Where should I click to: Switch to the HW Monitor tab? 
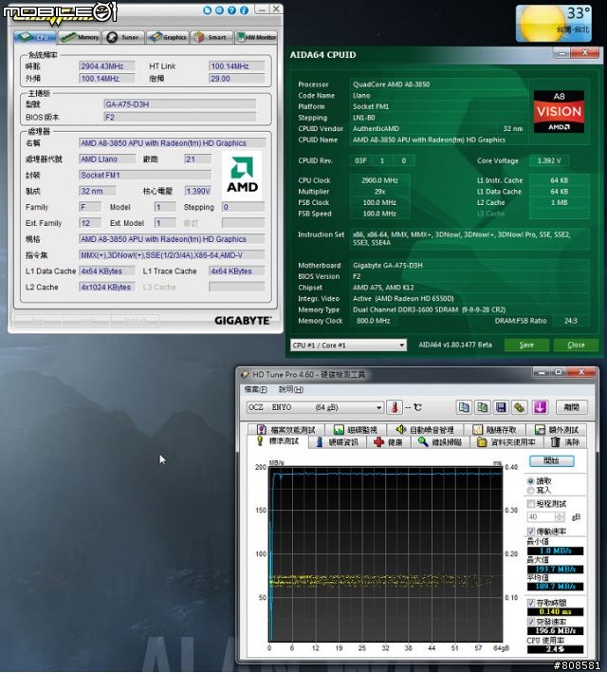tap(256, 37)
